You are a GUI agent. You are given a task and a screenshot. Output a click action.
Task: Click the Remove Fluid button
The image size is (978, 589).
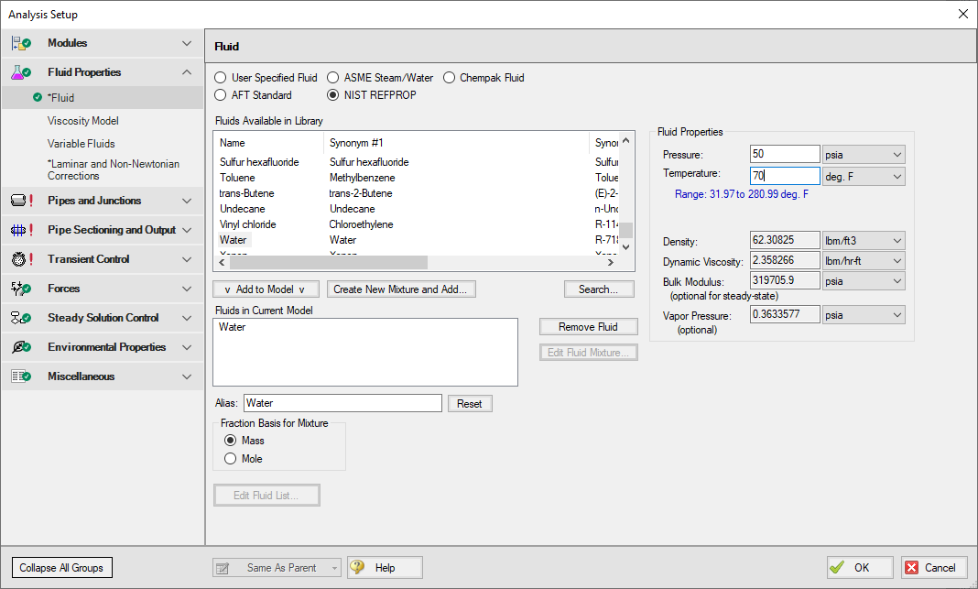click(588, 327)
